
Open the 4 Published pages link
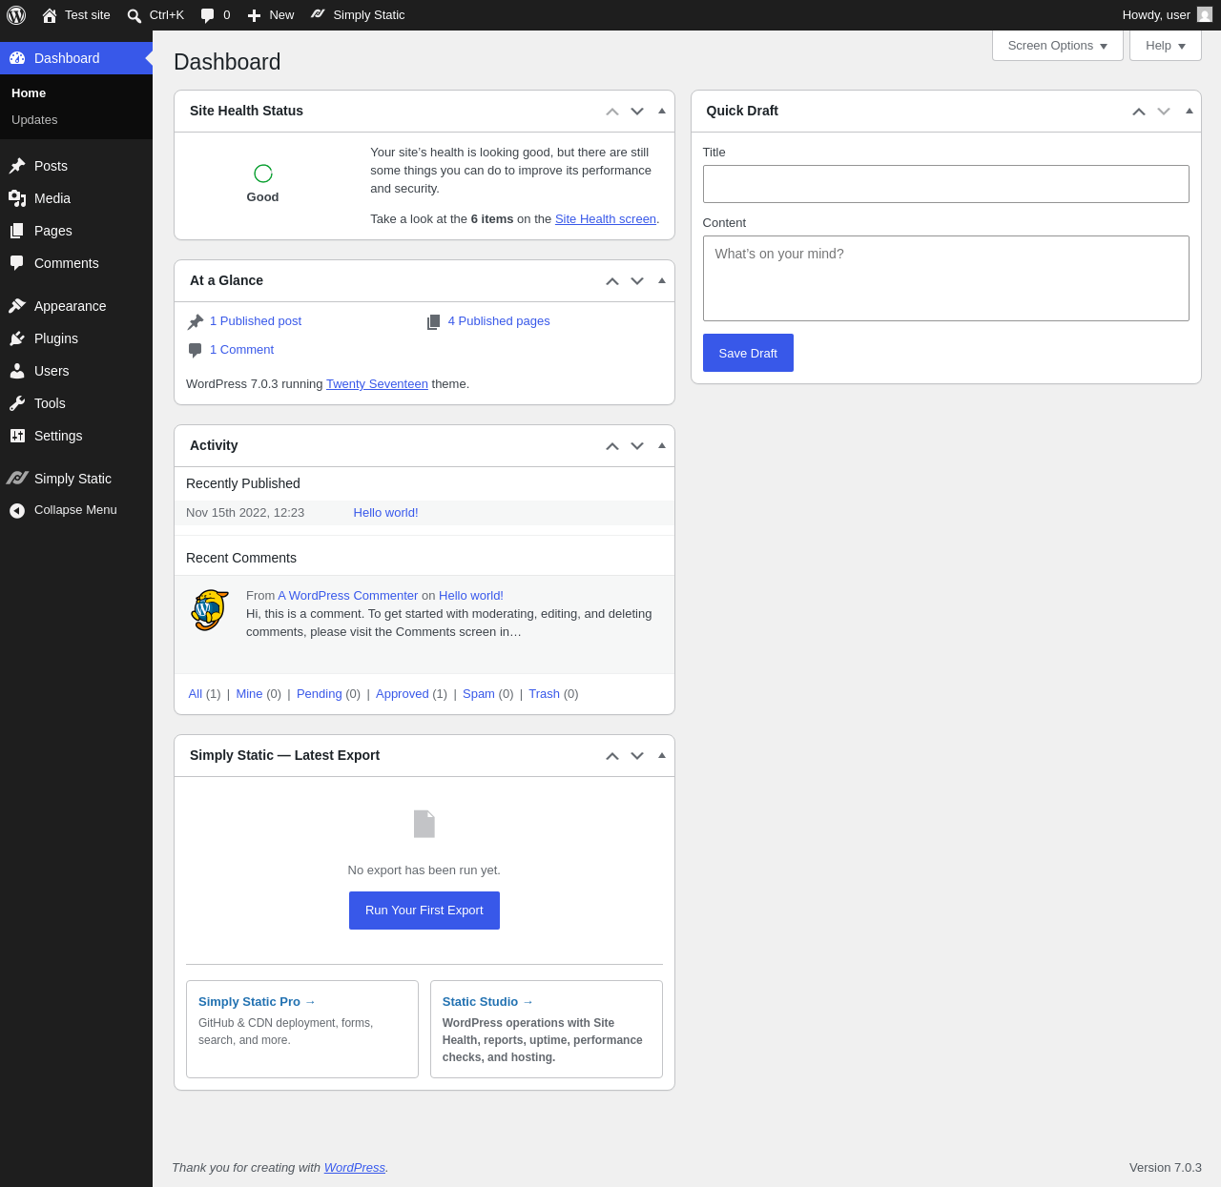[499, 321]
